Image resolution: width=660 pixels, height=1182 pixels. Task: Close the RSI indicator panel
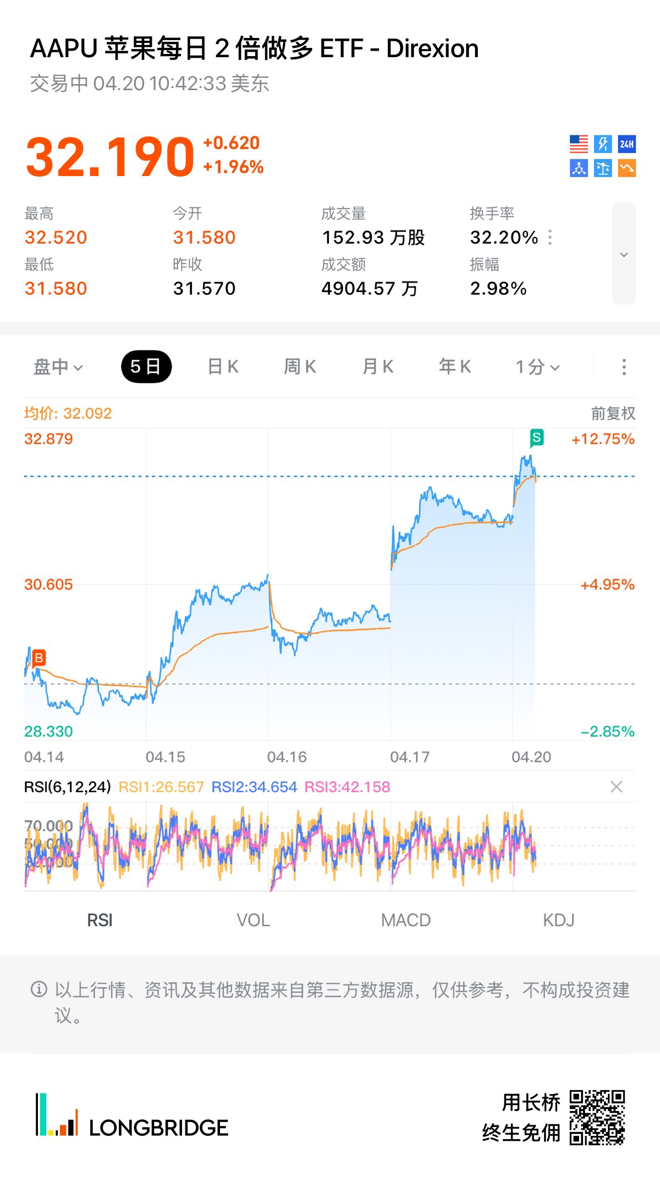click(617, 787)
